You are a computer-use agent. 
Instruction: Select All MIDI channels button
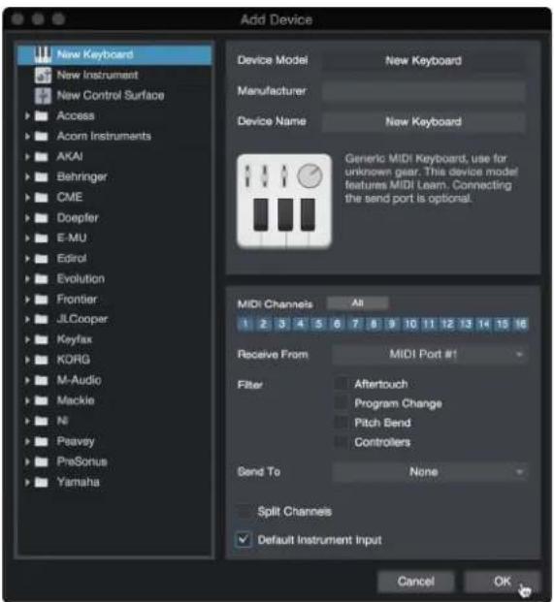(x=357, y=302)
